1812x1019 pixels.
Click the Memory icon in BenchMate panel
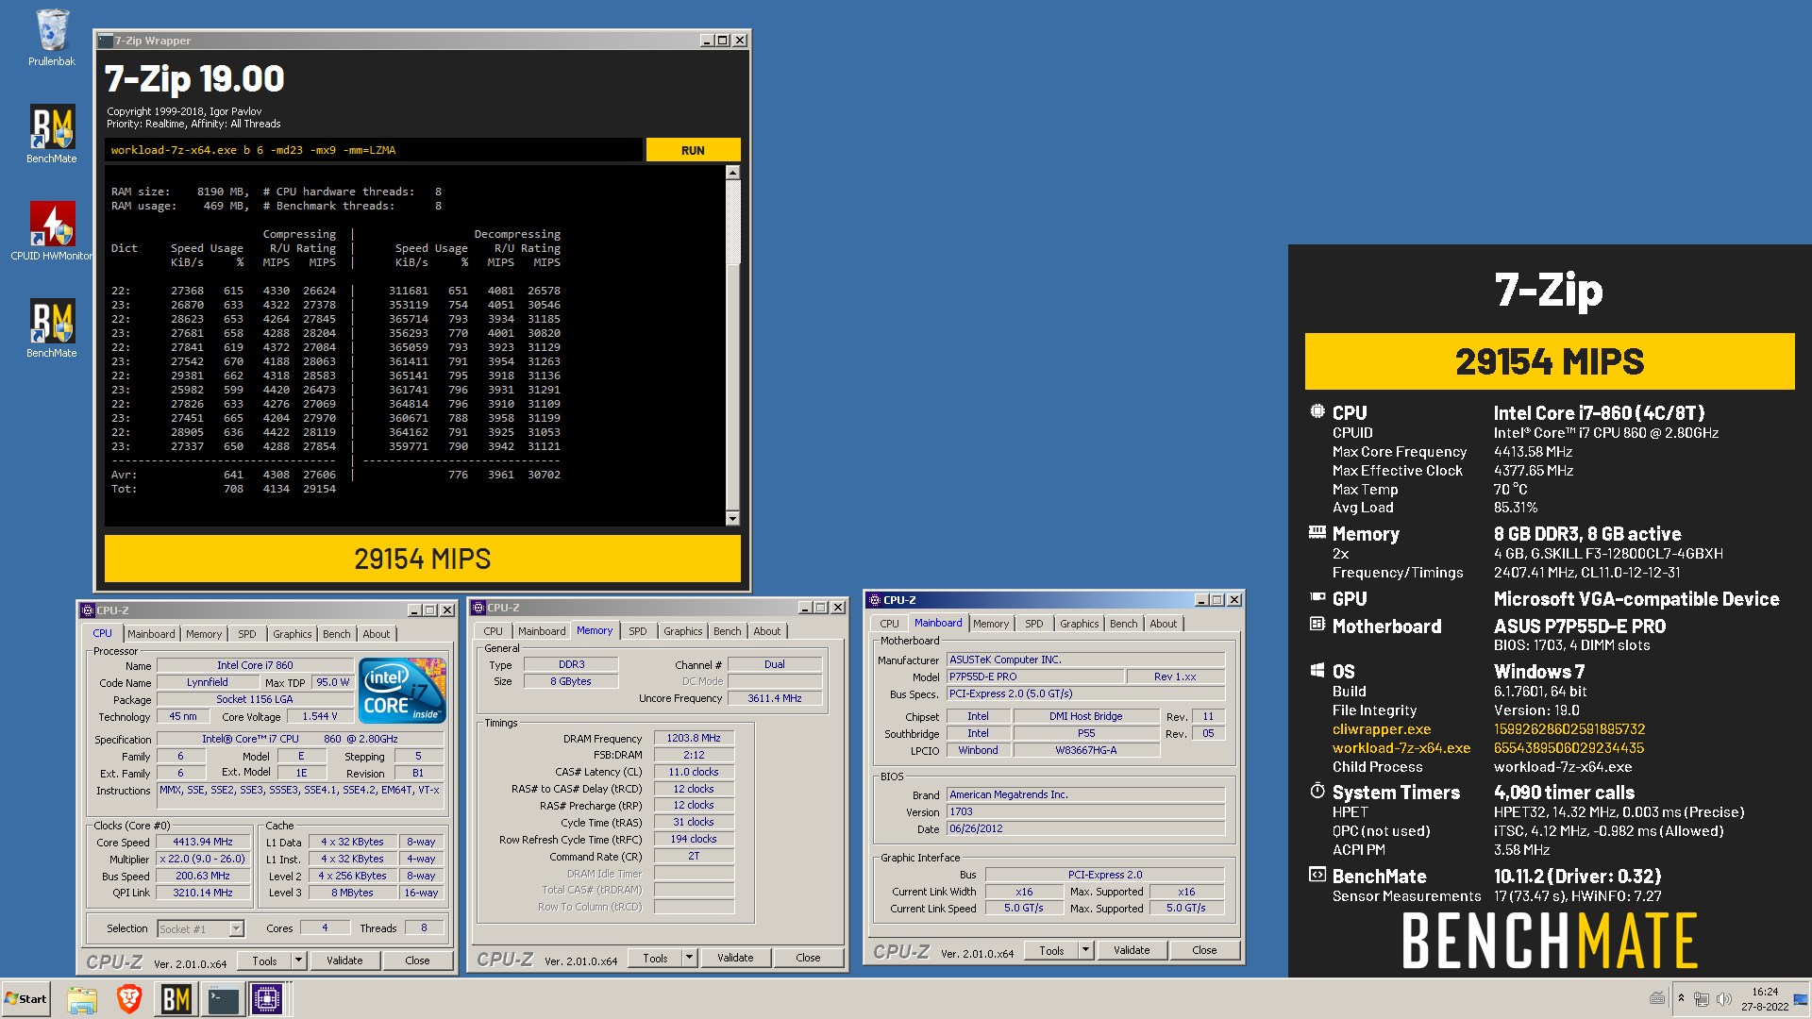pyautogui.click(x=1317, y=532)
